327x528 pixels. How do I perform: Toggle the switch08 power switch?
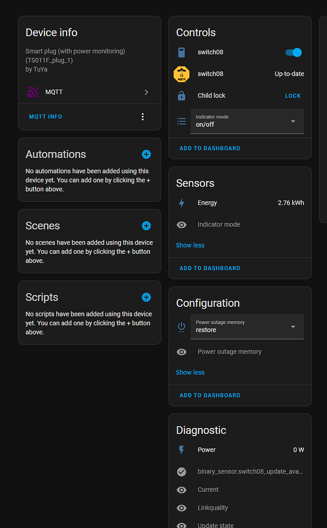[x=294, y=52]
